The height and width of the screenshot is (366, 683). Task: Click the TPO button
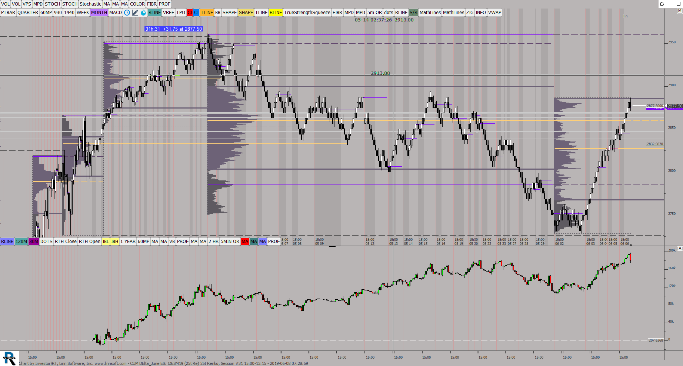pos(181,13)
